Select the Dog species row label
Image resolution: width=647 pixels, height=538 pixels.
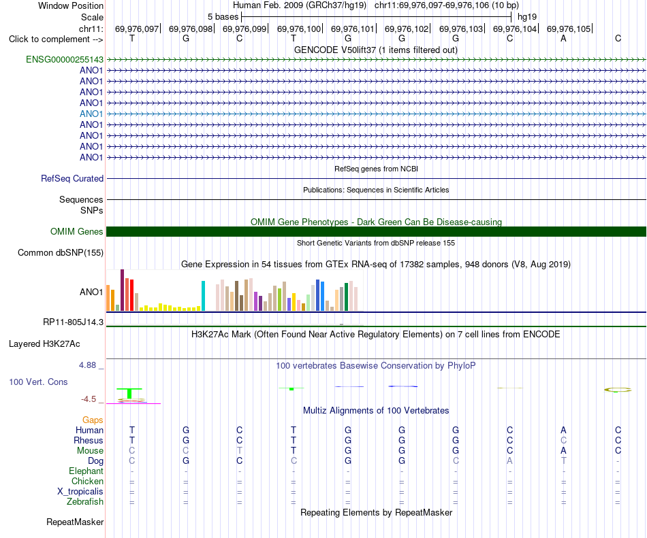tap(95, 461)
